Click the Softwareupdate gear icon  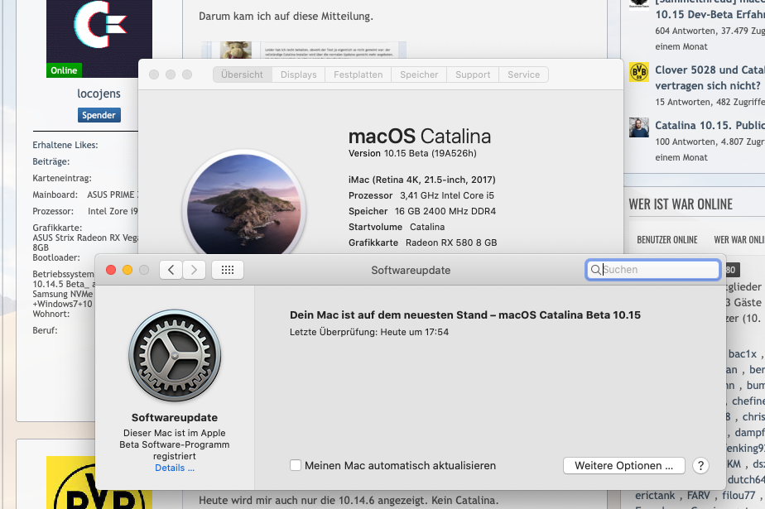click(x=175, y=355)
